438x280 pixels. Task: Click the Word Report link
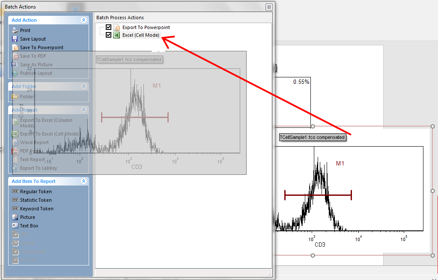[x=34, y=142]
